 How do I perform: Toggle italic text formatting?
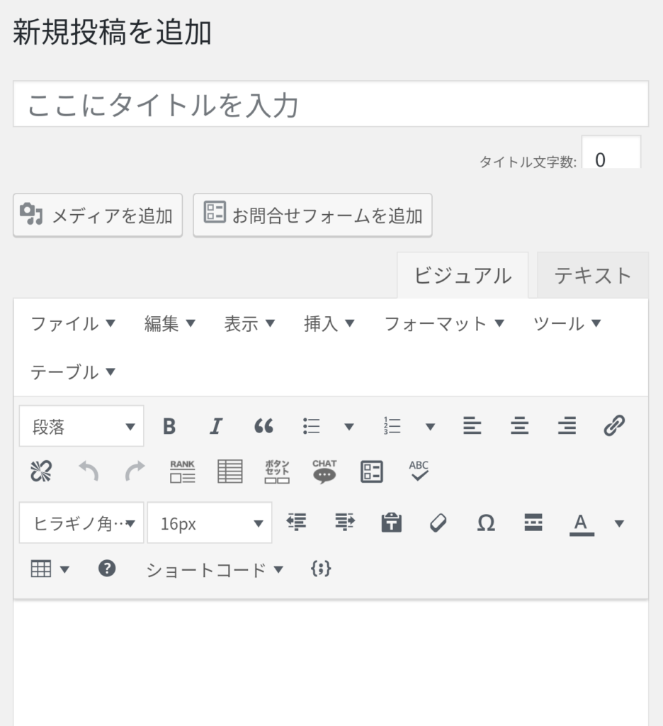(216, 426)
